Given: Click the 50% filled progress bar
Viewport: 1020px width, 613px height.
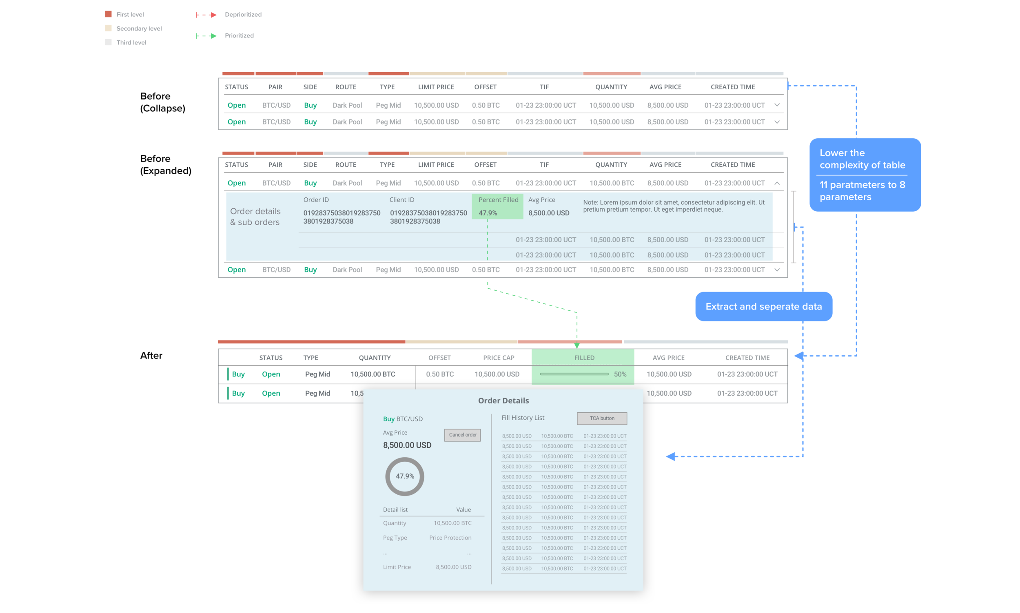Looking at the screenshot, I should click(574, 374).
